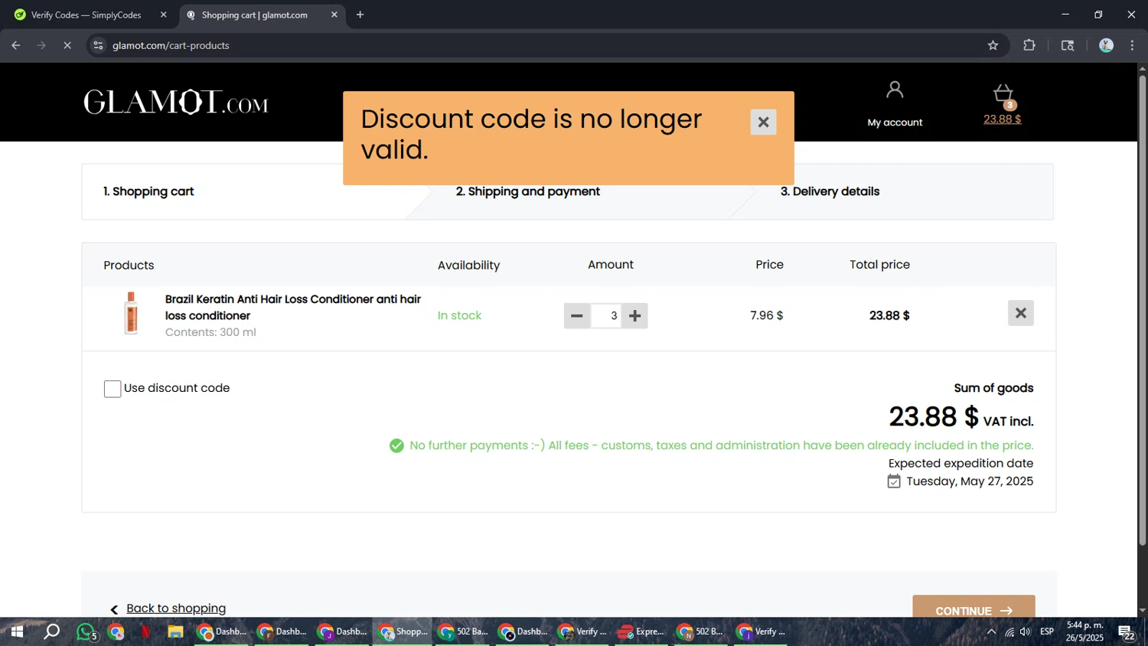Click Back to shopping link
1148x646 pixels.
175,608
